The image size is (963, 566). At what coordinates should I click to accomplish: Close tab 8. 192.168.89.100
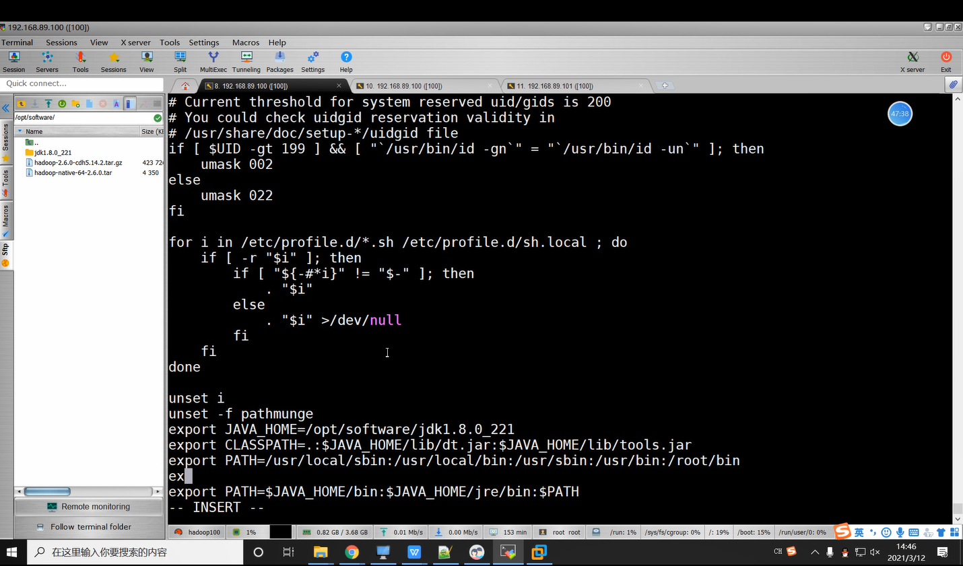pyautogui.click(x=339, y=85)
